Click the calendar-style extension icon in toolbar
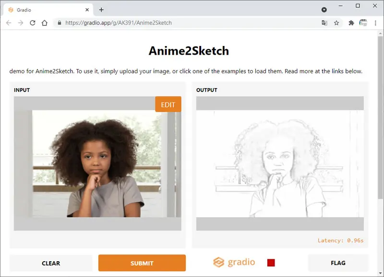 click(363, 23)
